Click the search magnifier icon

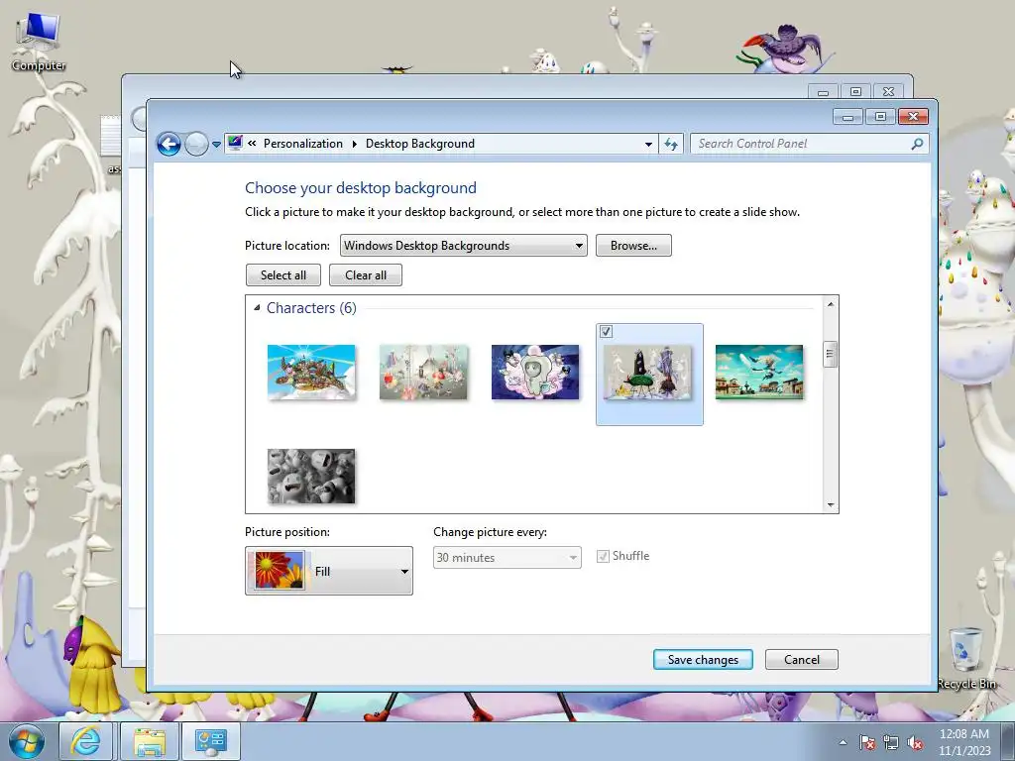917,144
